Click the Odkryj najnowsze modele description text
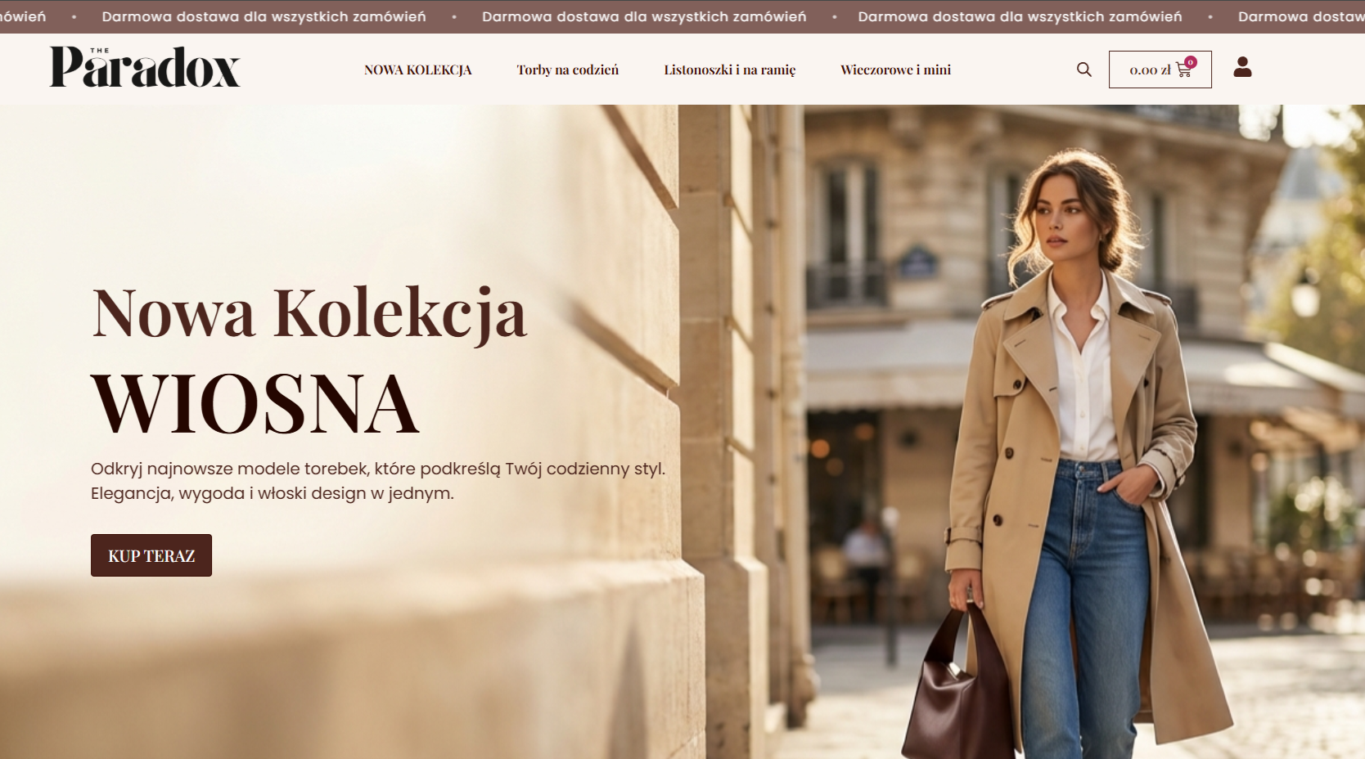Viewport: 1365px width, 759px height. (x=378, y=481)
